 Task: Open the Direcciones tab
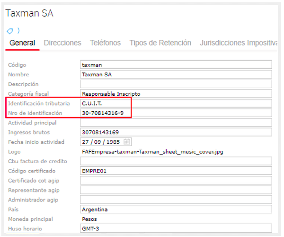point(62,43)
